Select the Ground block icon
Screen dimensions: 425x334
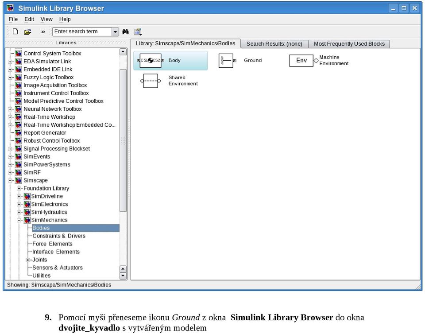pyautogui.click(x=227, y=60)
